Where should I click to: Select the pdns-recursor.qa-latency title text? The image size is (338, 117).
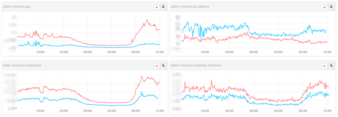190,7
